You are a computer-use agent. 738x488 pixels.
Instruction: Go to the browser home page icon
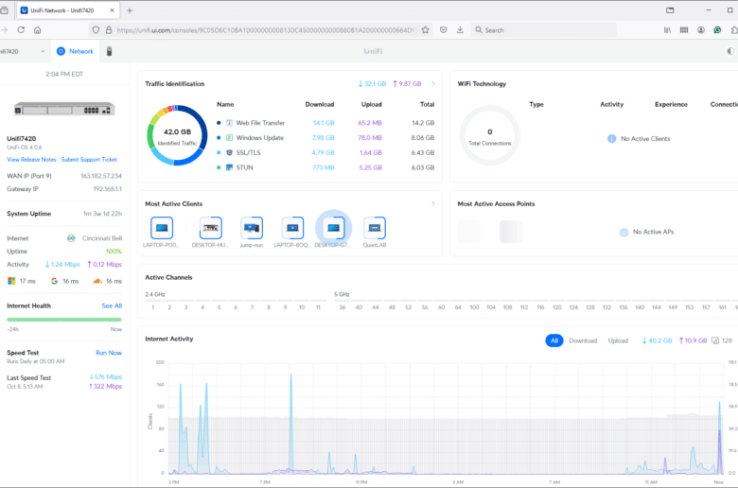click(37, 29)
